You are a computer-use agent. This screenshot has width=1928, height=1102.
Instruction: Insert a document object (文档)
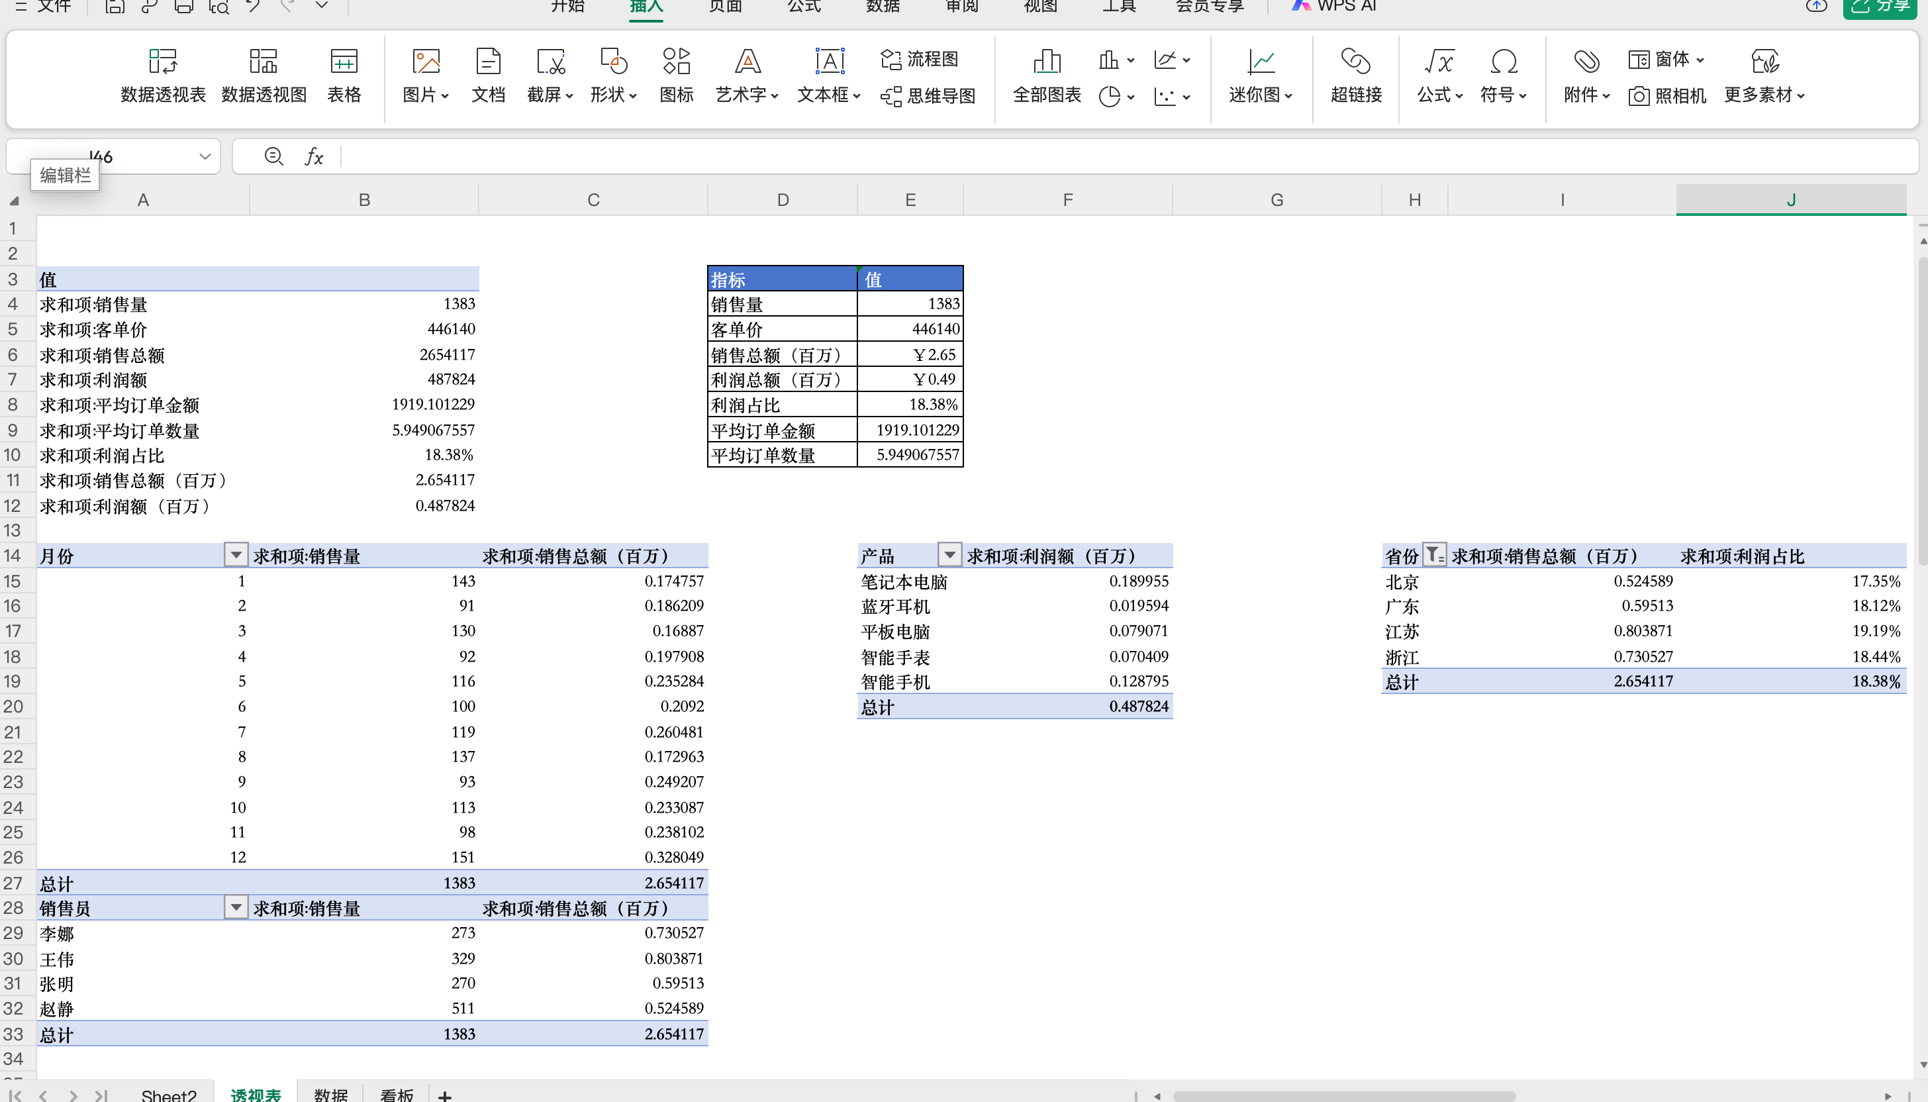[x=488, y=75]
